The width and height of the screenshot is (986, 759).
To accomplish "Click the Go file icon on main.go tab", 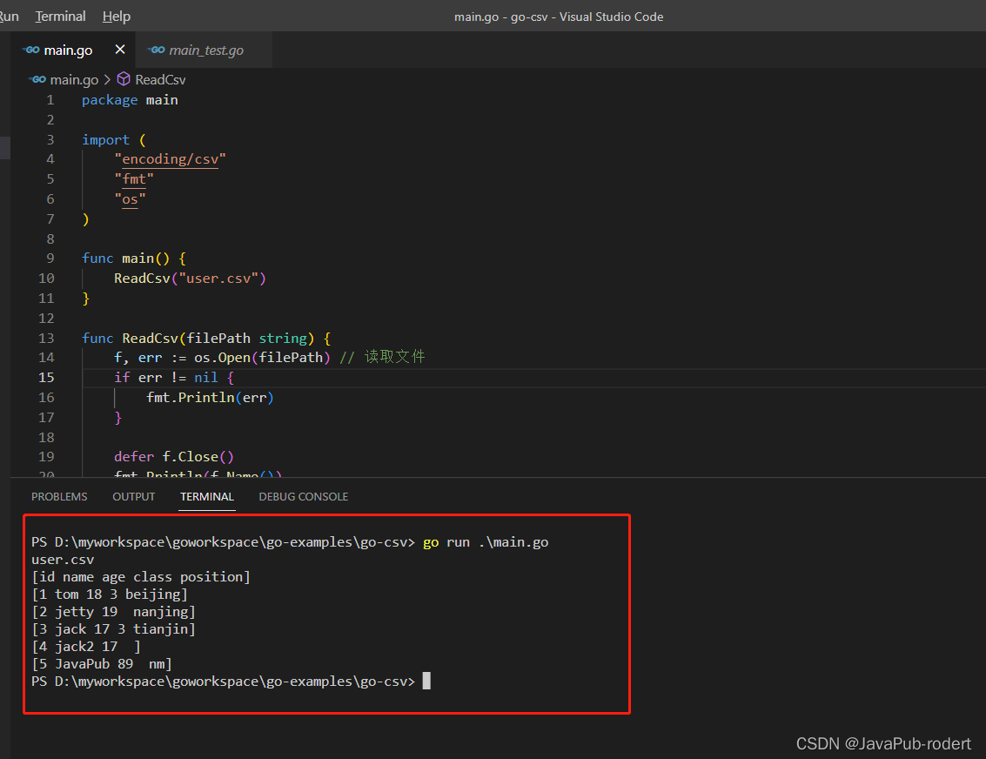I will 31,50.
